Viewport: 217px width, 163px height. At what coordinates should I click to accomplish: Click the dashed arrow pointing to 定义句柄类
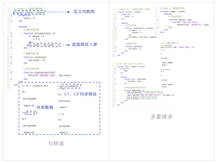tap(57, 12)
